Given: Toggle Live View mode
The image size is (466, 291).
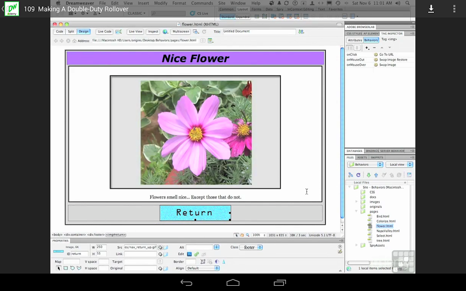Looking at the screenshot, I should click(x=135, y=31).
